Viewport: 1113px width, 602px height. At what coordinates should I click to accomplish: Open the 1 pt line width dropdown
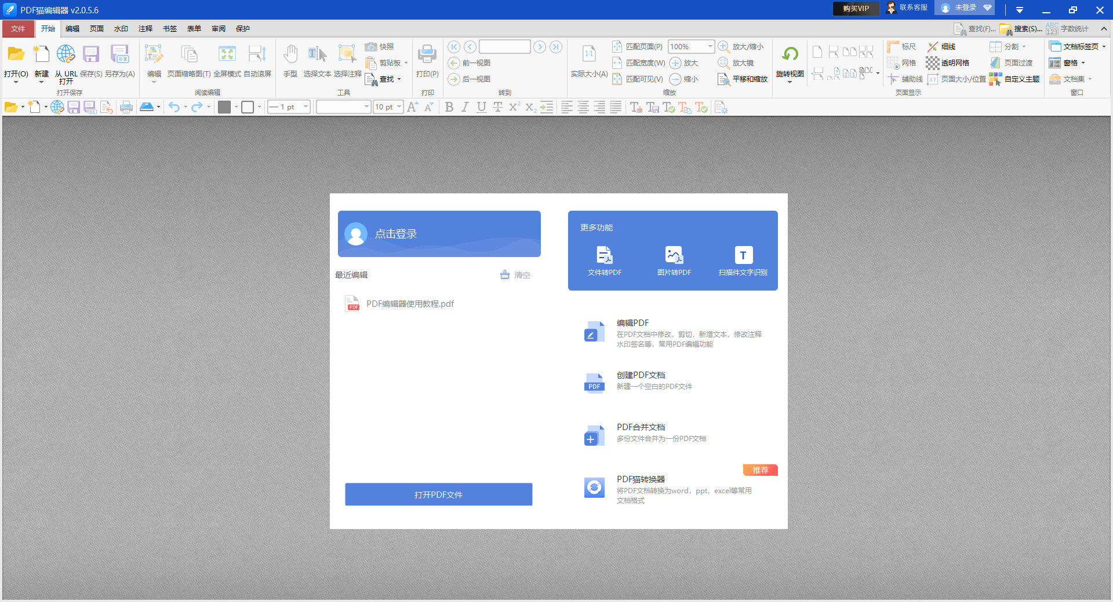(305, 107)
